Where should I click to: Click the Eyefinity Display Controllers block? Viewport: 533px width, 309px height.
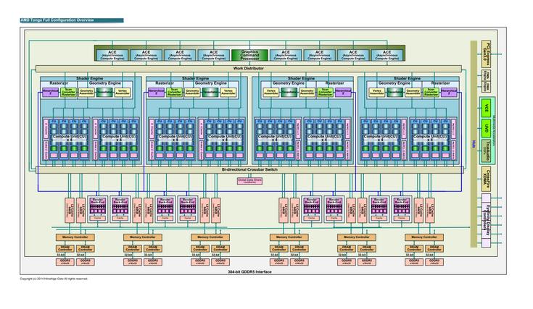[486, 221]
